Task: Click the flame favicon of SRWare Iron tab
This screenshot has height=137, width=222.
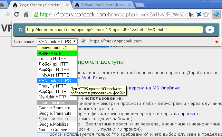Action: pyautogui.click(x=77, y=5)
